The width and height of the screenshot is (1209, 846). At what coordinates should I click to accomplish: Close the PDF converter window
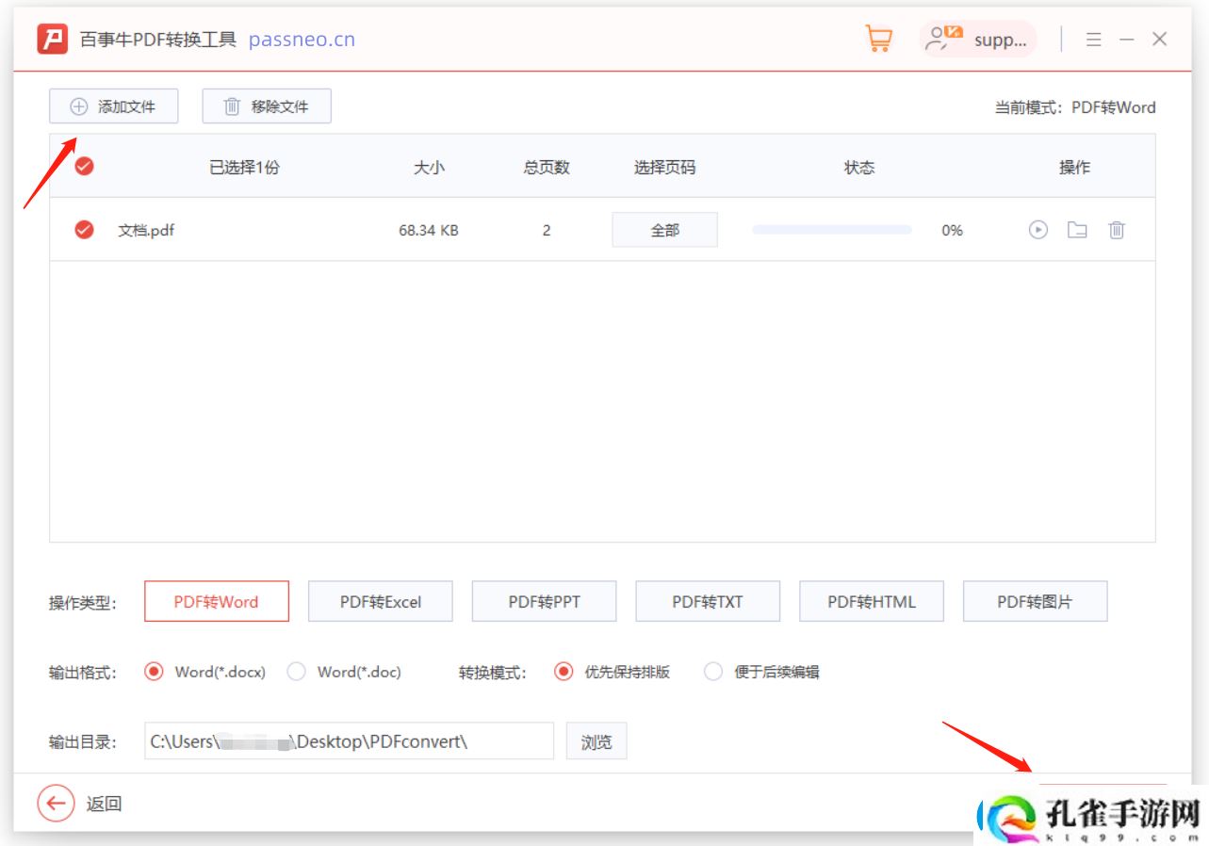click(x=1160, y=40)
